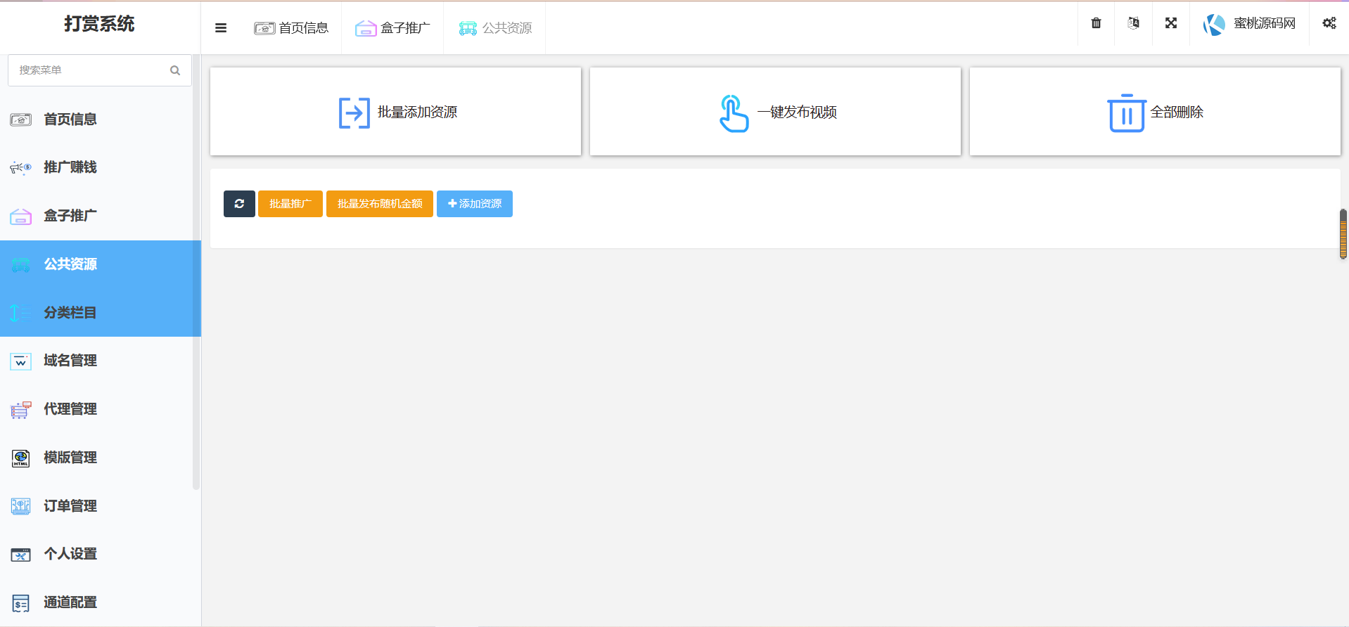Click the trash icon in top bar

pos(1096,23)
